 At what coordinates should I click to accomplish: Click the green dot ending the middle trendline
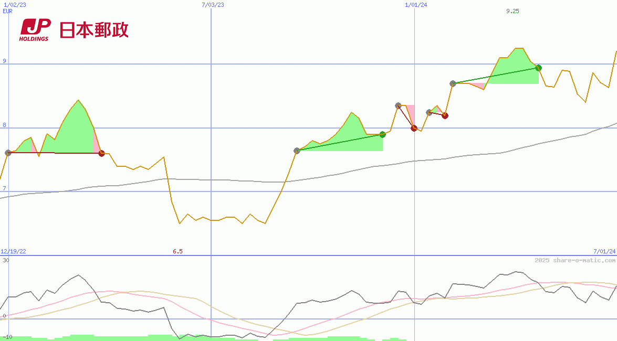pyautogui.click(x=382, y=134)
